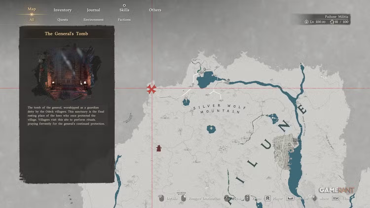Click the Zoom prompt label
Image resolution: width=370 pixels, height=208 pixels.
click(x=256, y=198)
